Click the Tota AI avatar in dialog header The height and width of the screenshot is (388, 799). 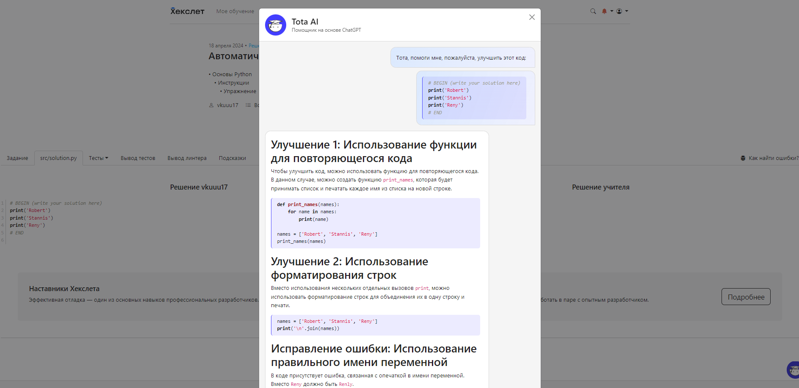(x=276, y=25)
